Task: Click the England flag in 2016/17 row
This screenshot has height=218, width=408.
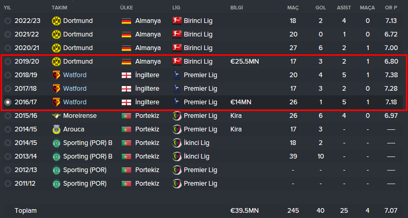Action: pos(126,102)
